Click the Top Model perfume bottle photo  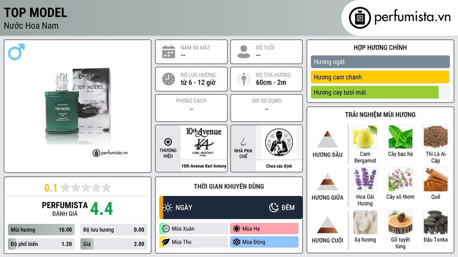pos(78,106)
